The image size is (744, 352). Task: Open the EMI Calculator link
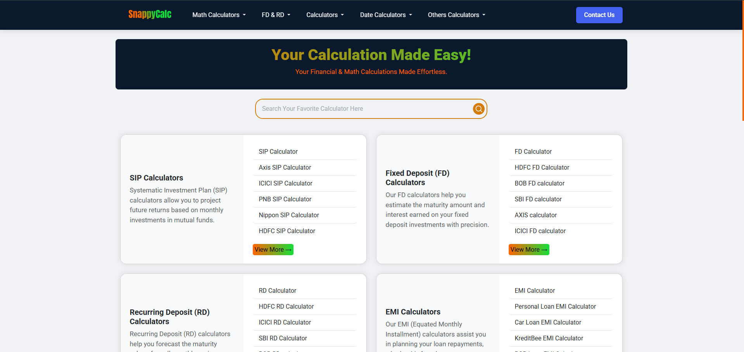click(x=561, y=290)
